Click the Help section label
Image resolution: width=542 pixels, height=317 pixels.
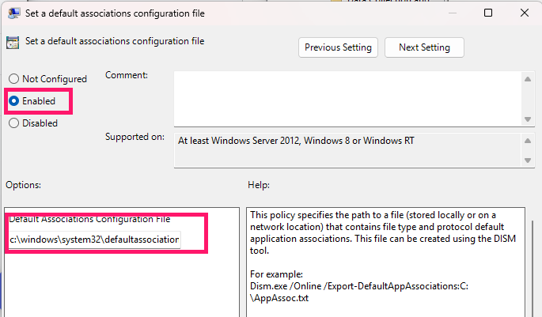tap(259, 185)
